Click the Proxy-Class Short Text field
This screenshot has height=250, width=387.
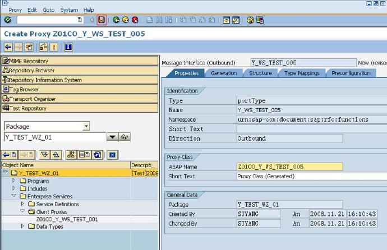[x=312, y=176]
